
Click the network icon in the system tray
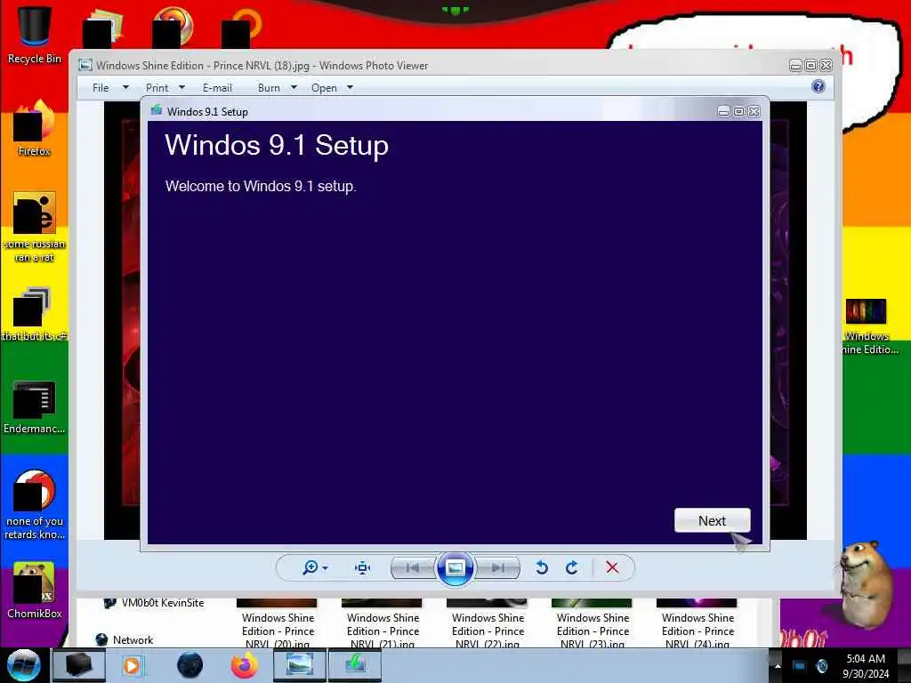[800, 666]
